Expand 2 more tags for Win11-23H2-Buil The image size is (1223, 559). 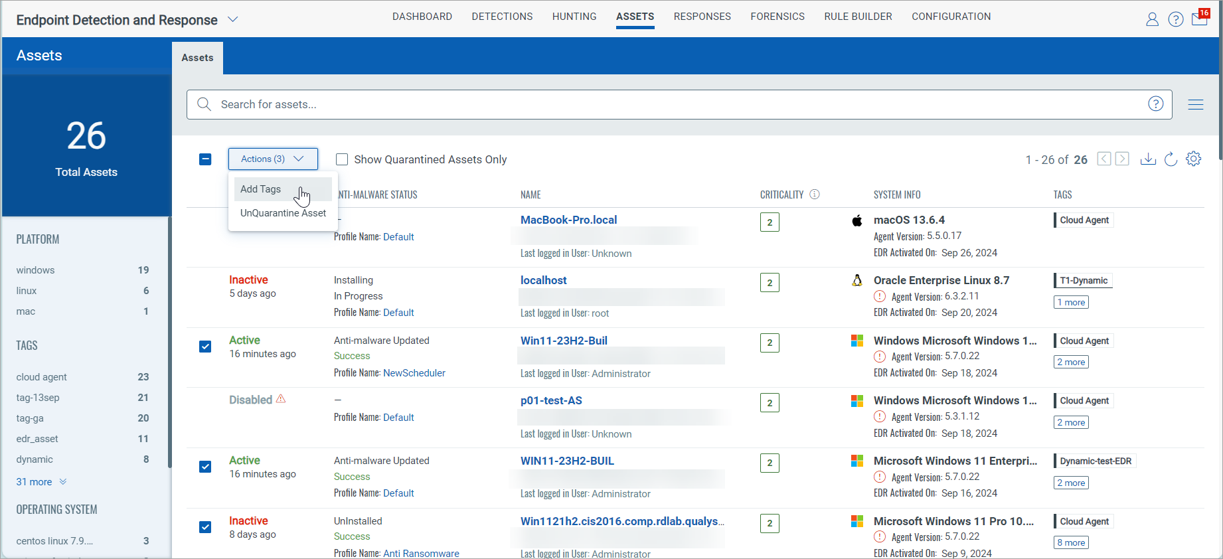(1071, 362)
